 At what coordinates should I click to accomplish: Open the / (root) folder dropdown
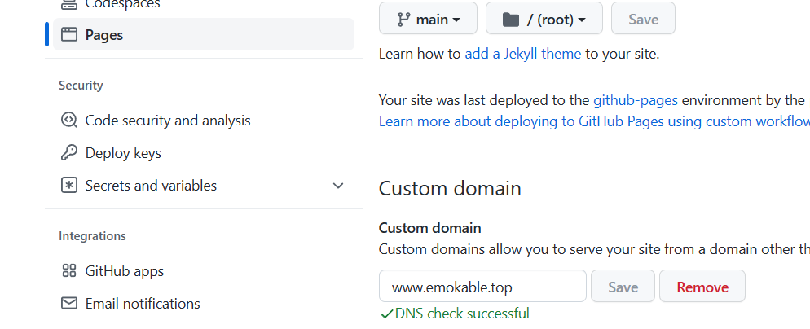pos(544,19)
